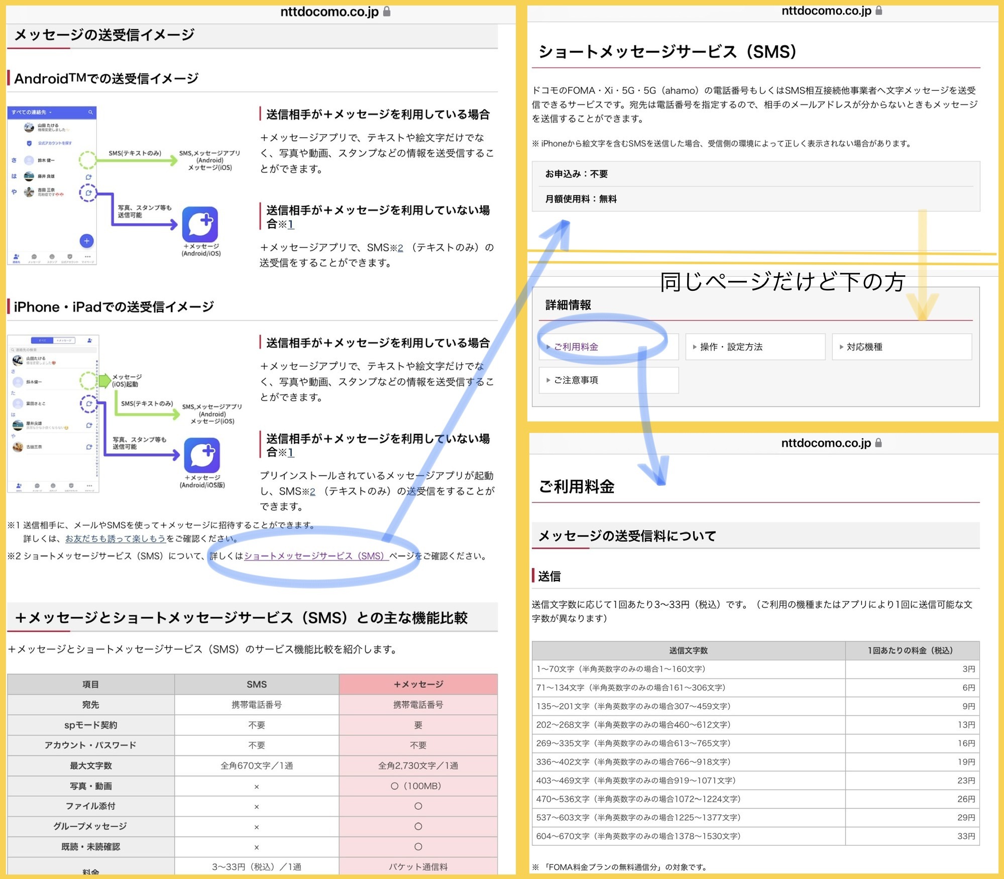The height and width of the screenshot is (879, 1004).
Task: Open the ショートメッセージサービス(SMS) link in footnote ※2
Action: (x=314, y=556)
